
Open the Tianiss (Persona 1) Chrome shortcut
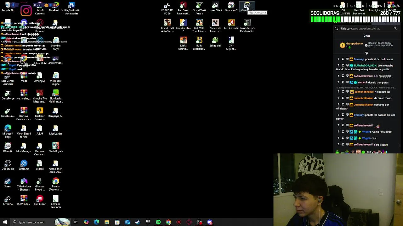pyautogui.click(x=56, y=184)
